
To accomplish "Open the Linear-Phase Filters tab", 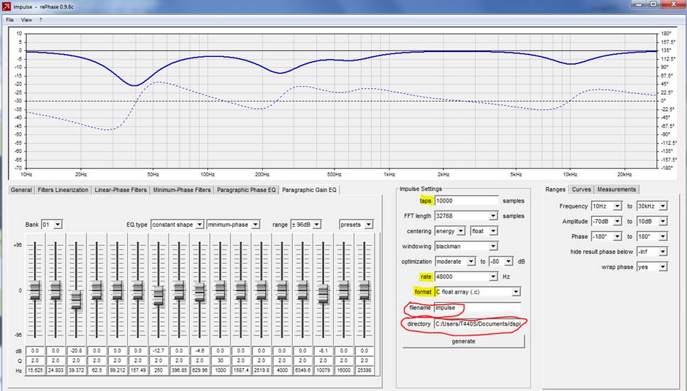I will coord(121,190).
